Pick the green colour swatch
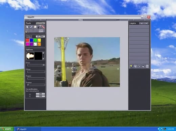The width and height of the screenshot is (176, 131). pos(35,40)
